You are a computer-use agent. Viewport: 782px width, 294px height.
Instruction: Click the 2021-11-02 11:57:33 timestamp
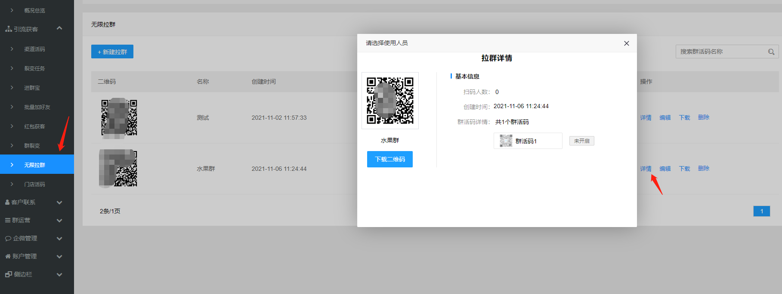[x=279, y=118]
